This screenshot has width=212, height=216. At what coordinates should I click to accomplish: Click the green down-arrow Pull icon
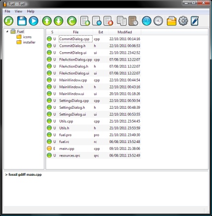coord(58,21)
